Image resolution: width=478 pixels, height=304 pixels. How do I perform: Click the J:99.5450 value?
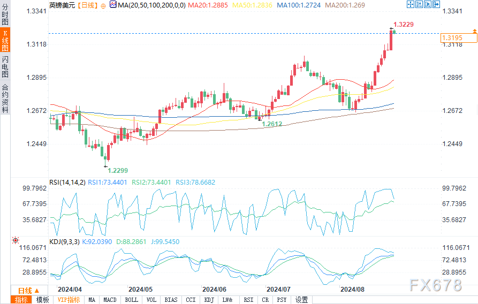pyautogui.click(x=165, y=242)
